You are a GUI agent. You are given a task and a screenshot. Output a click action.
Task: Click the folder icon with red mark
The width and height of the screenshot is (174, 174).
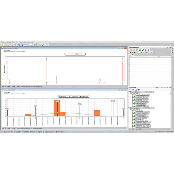[5, 45]
